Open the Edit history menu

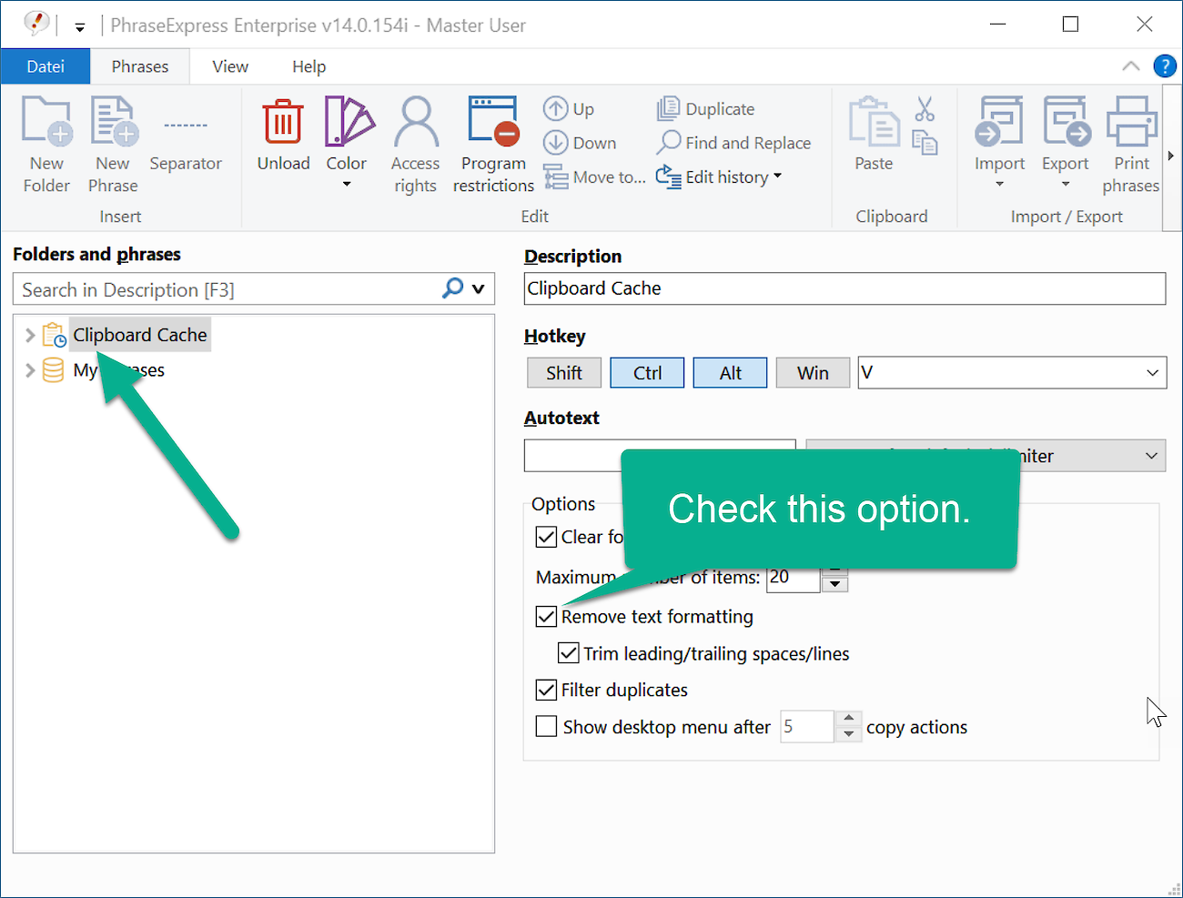[719, 177]
